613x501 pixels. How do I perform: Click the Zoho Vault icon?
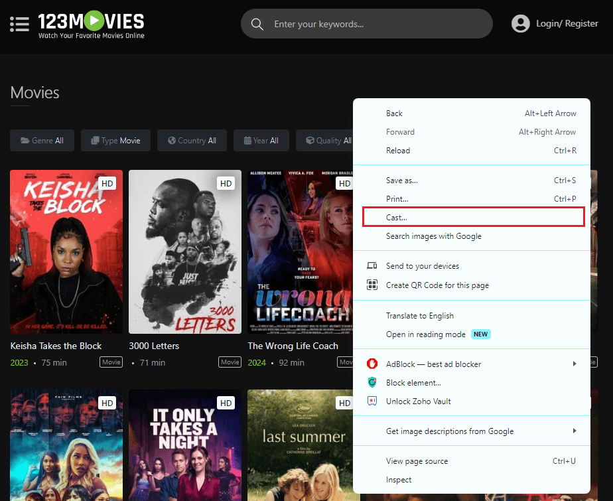372,401
